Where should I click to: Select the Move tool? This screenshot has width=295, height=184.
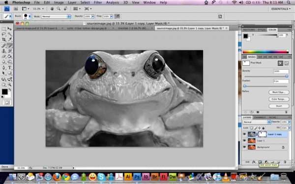click(9, 28)
